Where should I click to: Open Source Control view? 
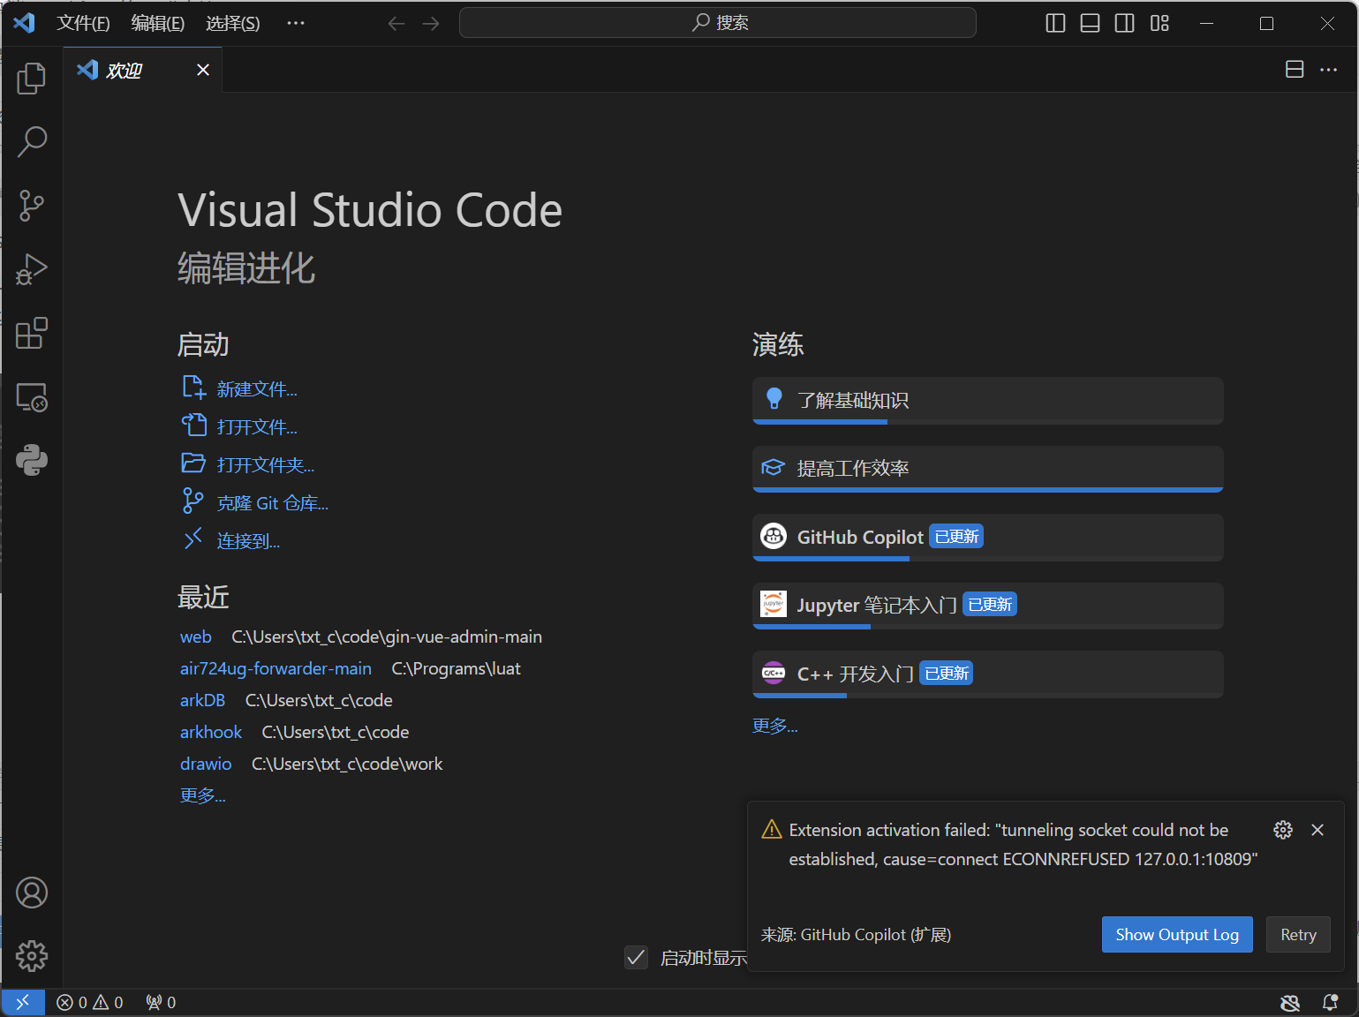[x=32, y=206]
